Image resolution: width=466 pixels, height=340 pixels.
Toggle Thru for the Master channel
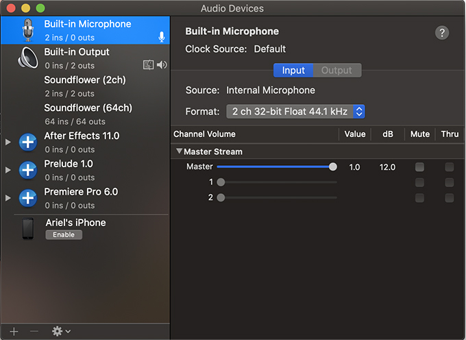click(x=450, y=167)
